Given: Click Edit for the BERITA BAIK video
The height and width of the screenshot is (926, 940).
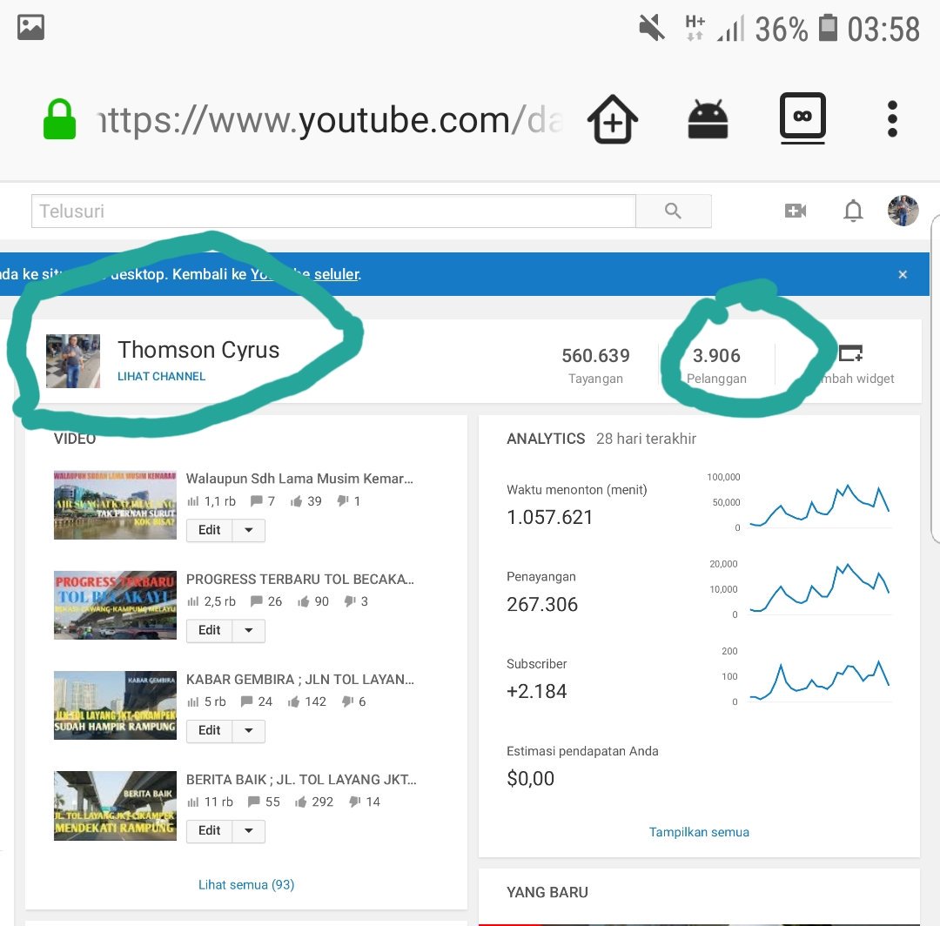Looking at the screenshot, I should click(209, 831).
